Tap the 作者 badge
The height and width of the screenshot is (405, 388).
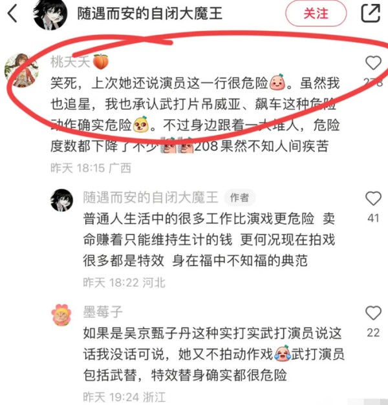(x=239, y=198)
